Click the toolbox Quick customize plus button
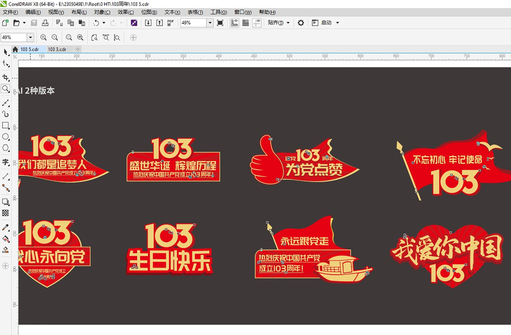511x335 pixels. (x=6, y=266)
